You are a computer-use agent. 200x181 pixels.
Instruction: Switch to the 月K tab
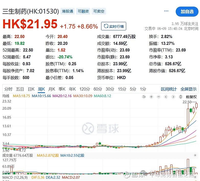(x=52, y=89)
